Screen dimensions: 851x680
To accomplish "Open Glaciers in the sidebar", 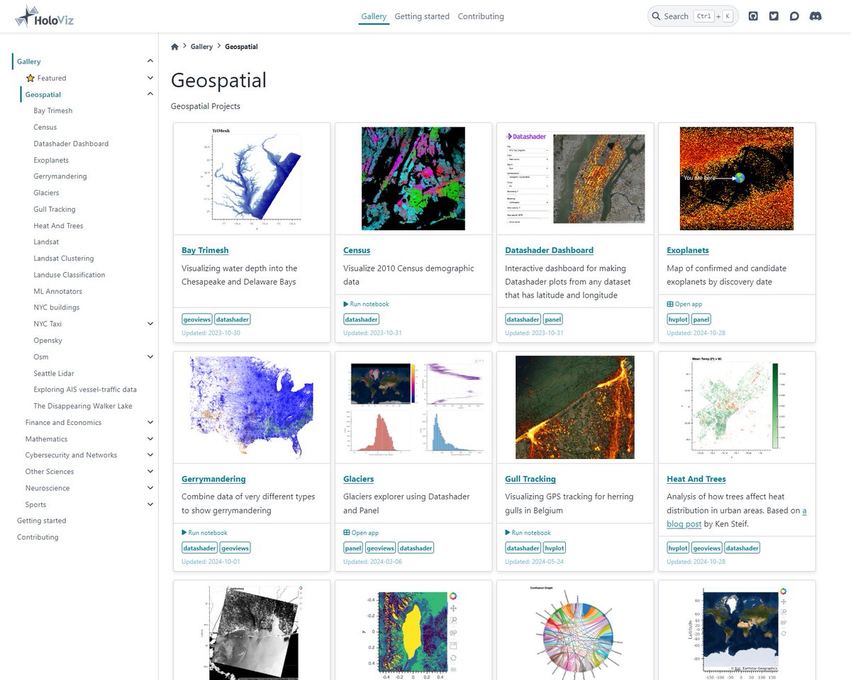I will [x=46, y=193].
